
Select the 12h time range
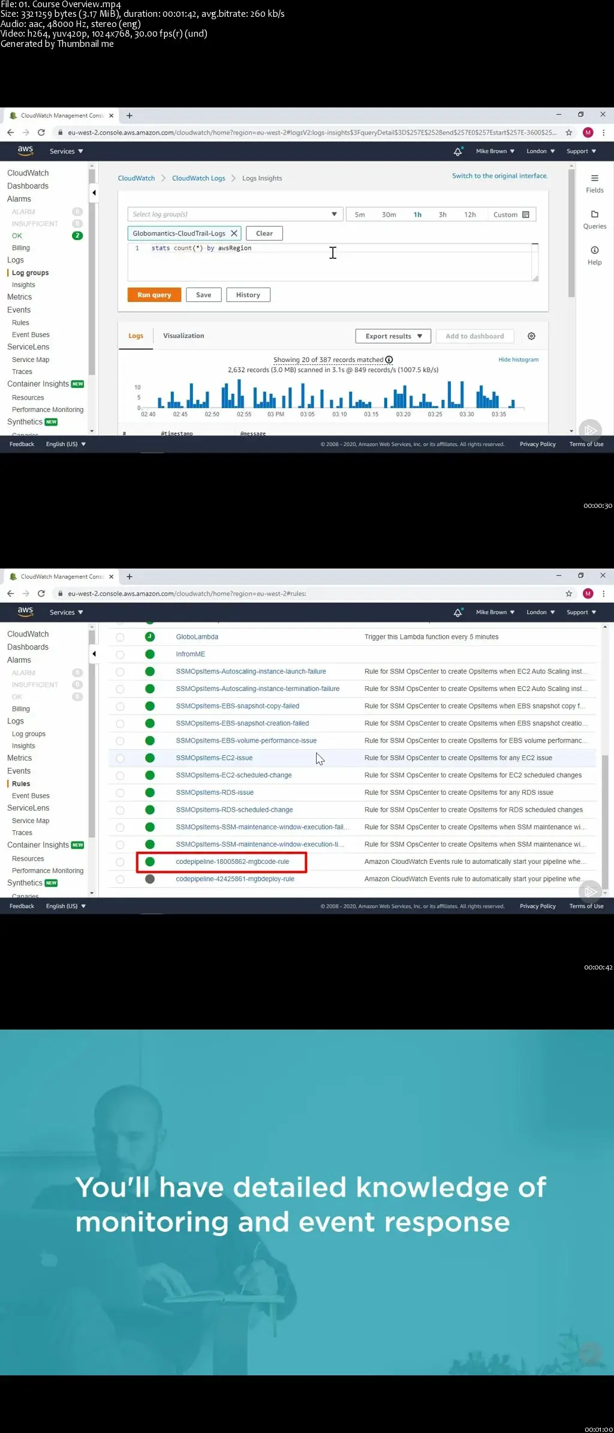click(470, 214)
